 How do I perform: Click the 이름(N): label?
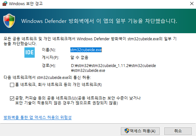49,50
